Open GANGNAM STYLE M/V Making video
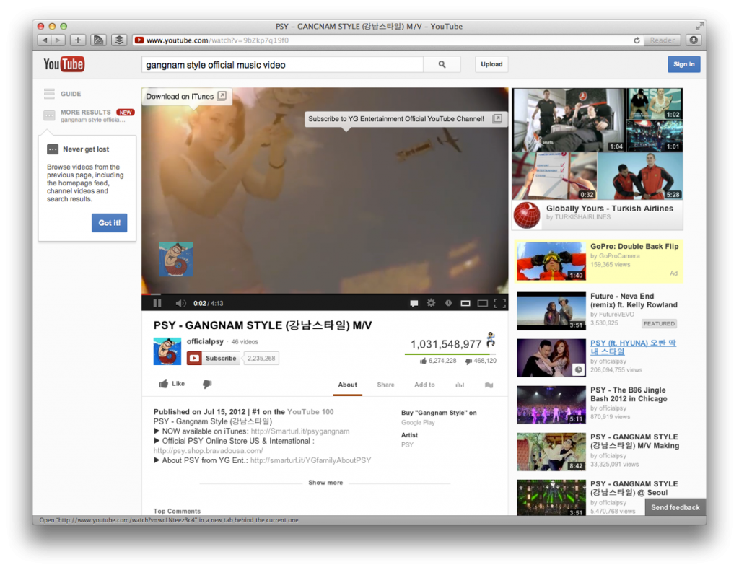The width and height of the screenshot is (739, 570). click(x=634, y=442)
